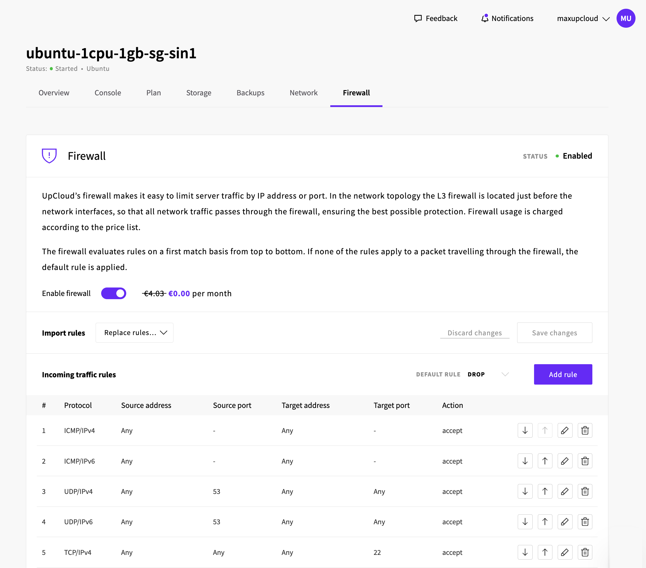The width and height of the screenshot is (646, 568).
Task: Edit the TCP/IPv4 port 22 rule
Action: click(565, 552)
